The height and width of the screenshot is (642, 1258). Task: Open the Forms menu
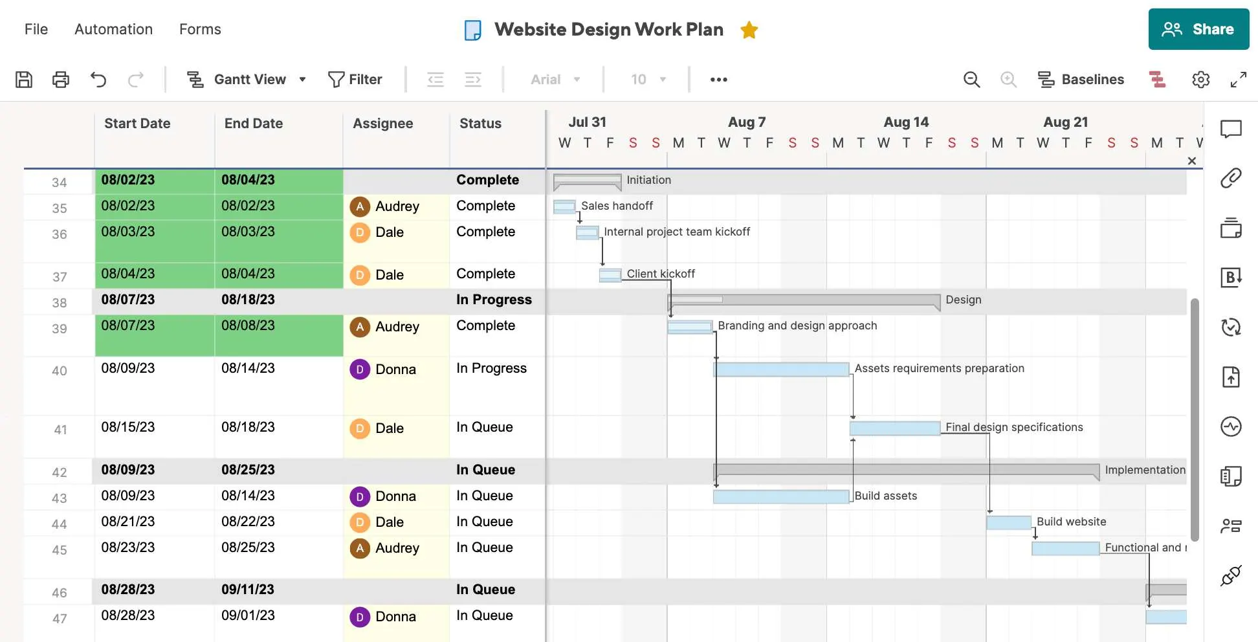(x=200, y=29)
